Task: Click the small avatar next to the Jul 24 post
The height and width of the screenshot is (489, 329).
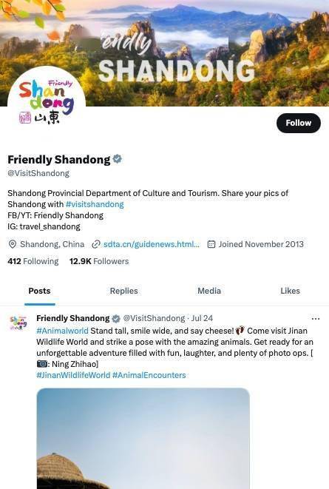Action: [18, 323]
